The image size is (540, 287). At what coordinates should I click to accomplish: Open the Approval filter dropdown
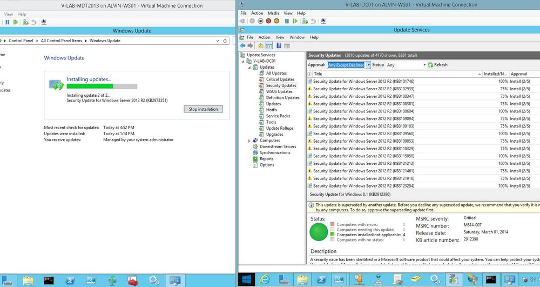click(368, 65)
